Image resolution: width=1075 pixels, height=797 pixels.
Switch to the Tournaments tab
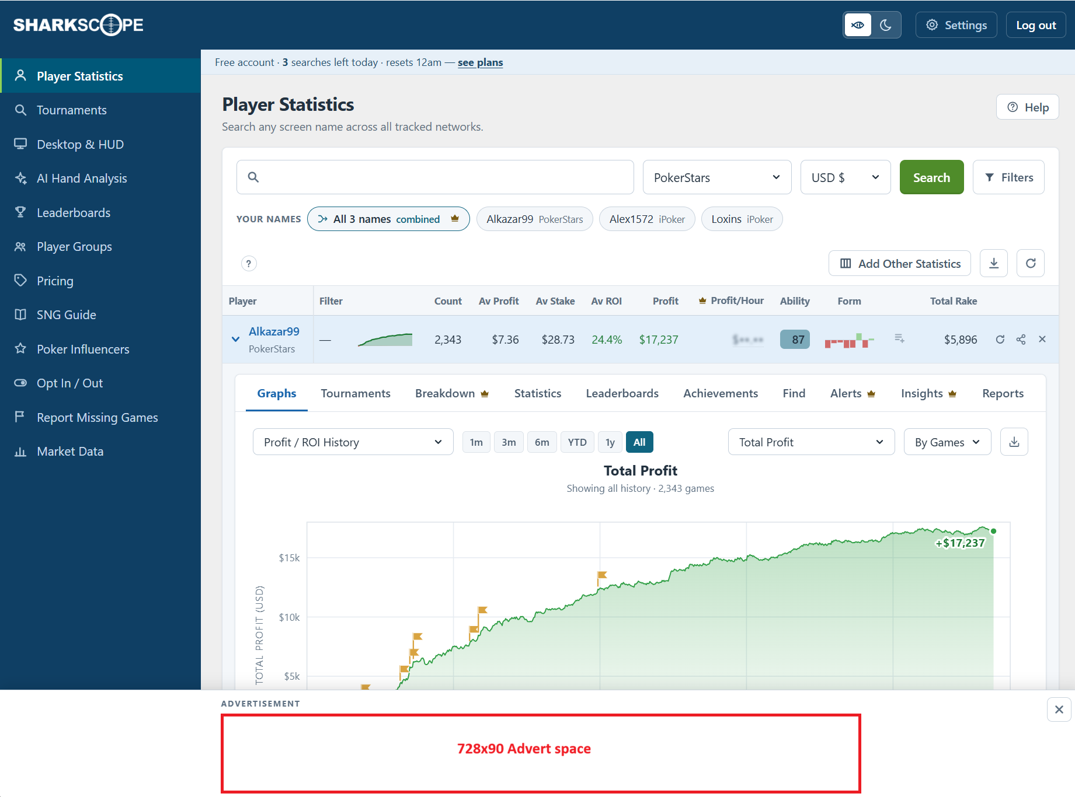(x=356, y=393)
